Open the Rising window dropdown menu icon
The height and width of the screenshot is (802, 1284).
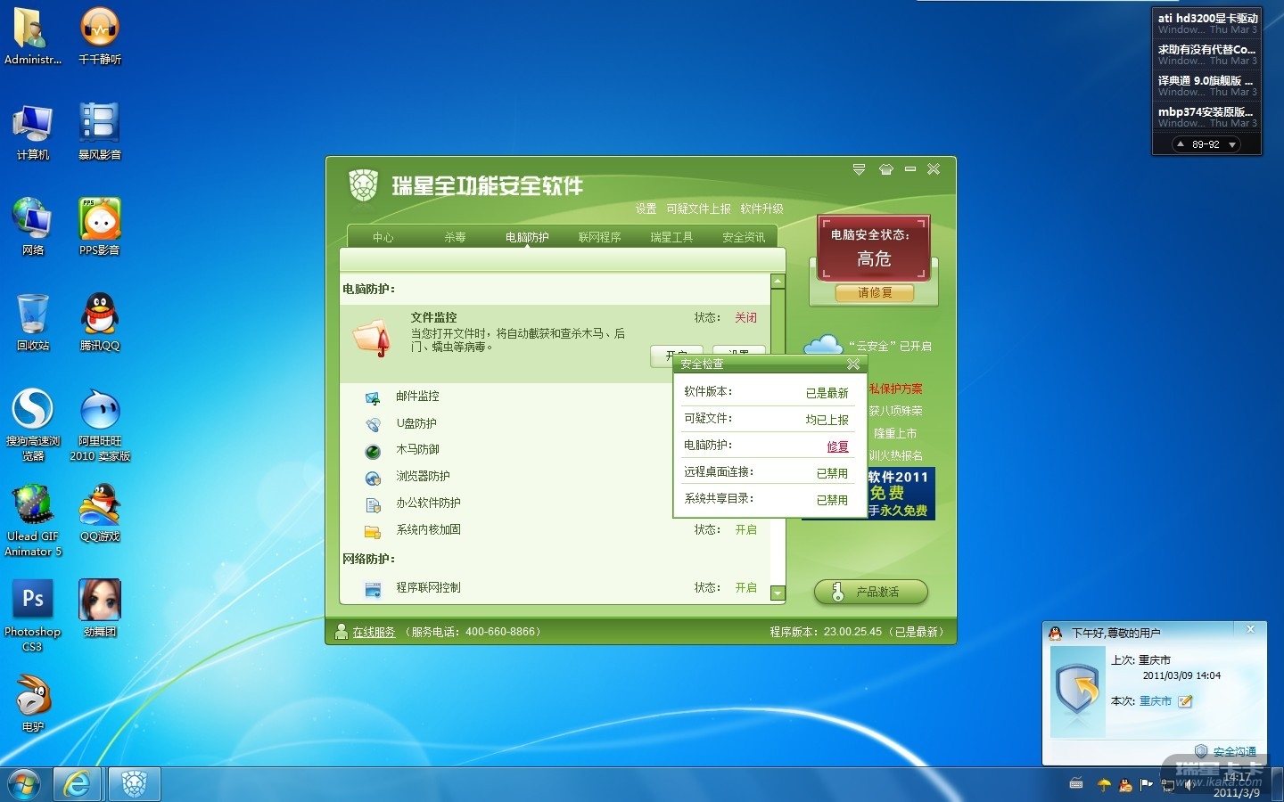click(x=859, y=168)
